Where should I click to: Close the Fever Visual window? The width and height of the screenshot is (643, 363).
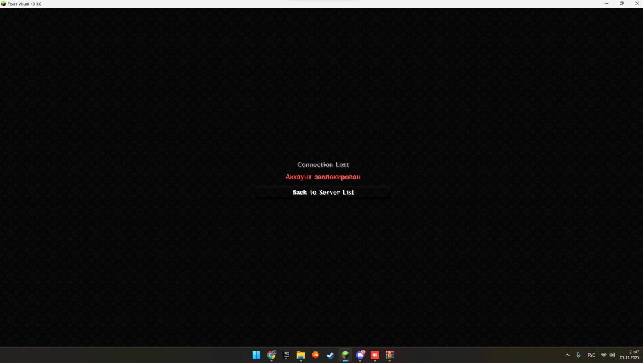click(637, 4)
